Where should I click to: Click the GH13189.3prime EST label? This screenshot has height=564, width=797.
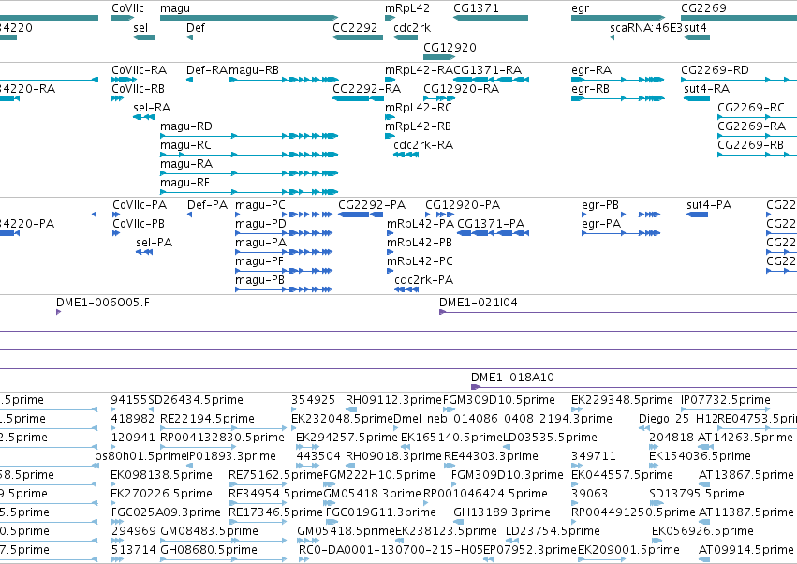click(502, 512)
